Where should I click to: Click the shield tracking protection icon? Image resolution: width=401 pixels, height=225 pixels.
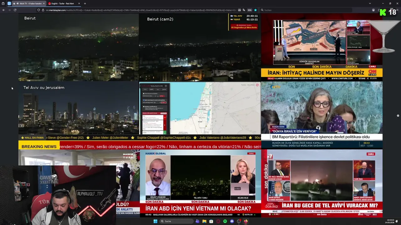pyautogui.click(x=39, y=10)
